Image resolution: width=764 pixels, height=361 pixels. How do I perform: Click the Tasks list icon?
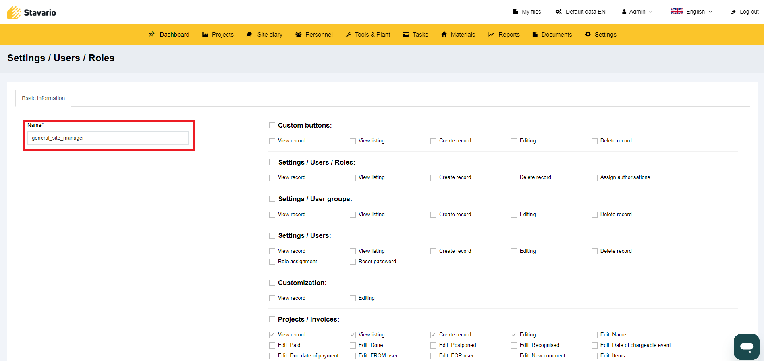pyautogui.click(x=406, y=35)
